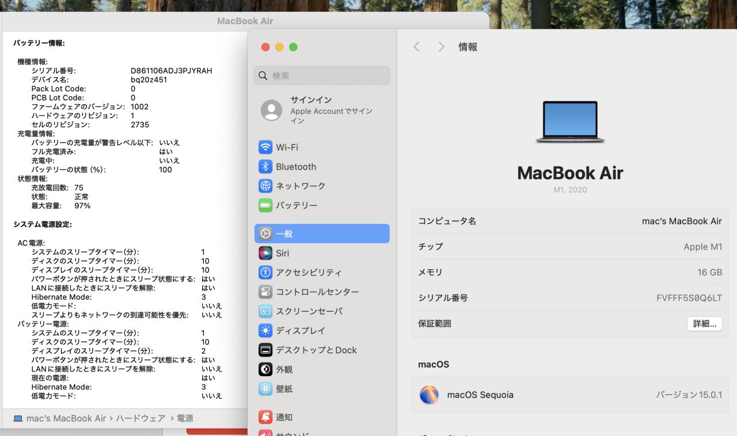Viewport: 737px width, 436px height.
Task: Click the シリアル番号 label in 情報 pane
Action: click(443, 298)
